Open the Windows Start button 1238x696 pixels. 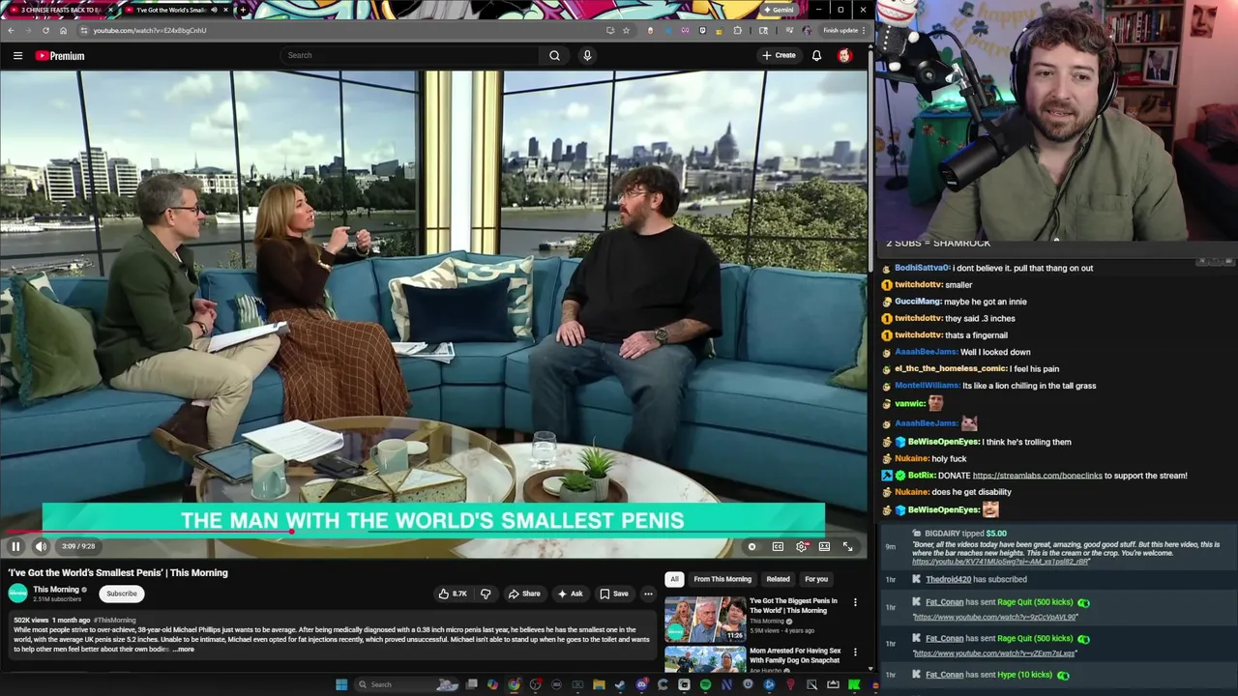click(x=341, y=684)
